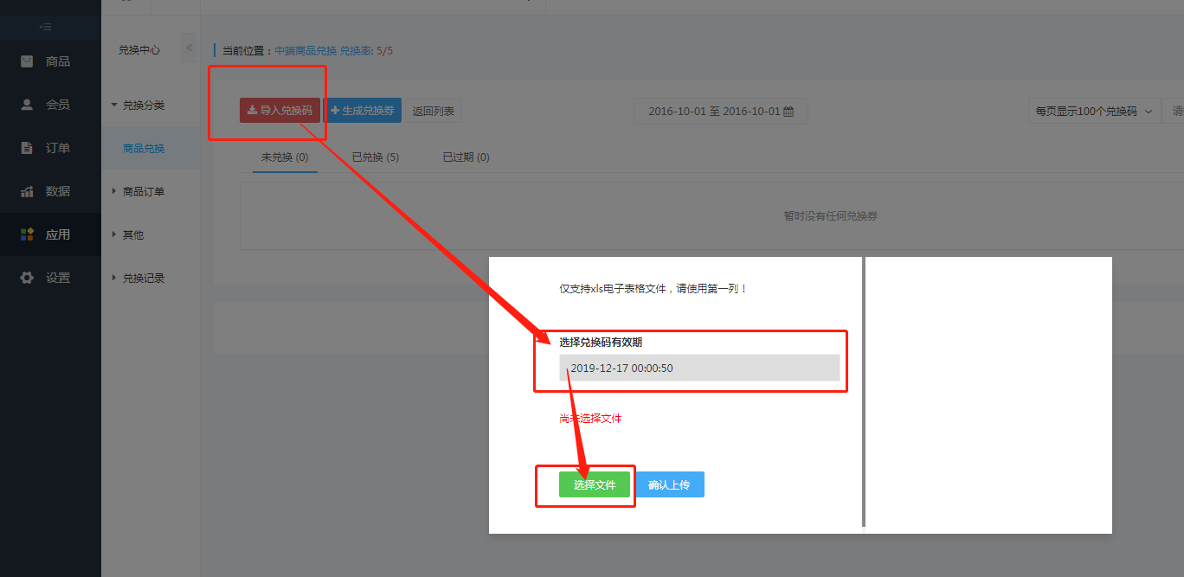Click the 商品 shopping bag icon

coord(27,61)
